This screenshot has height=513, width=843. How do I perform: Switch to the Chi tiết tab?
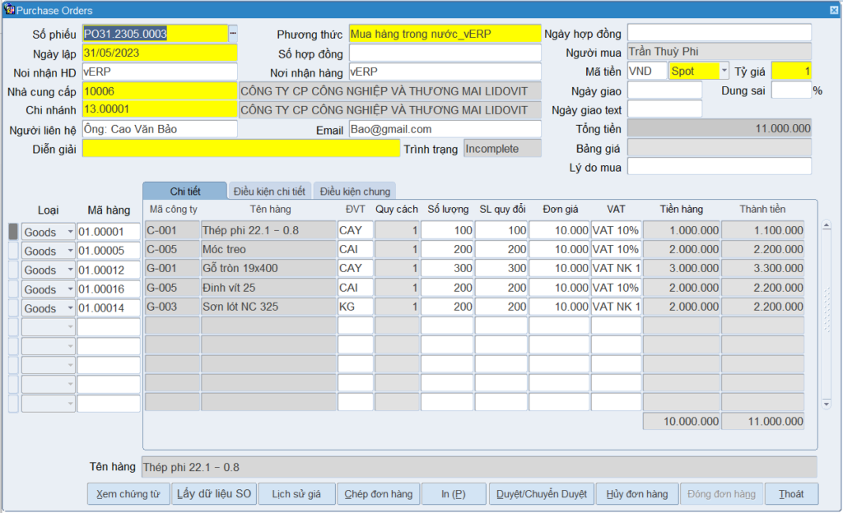click(185, 191)
